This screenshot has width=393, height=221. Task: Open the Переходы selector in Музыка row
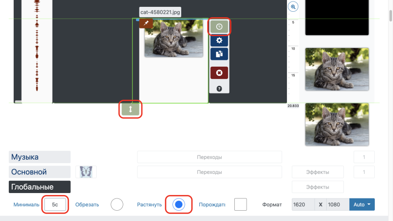tap(209, 157)
